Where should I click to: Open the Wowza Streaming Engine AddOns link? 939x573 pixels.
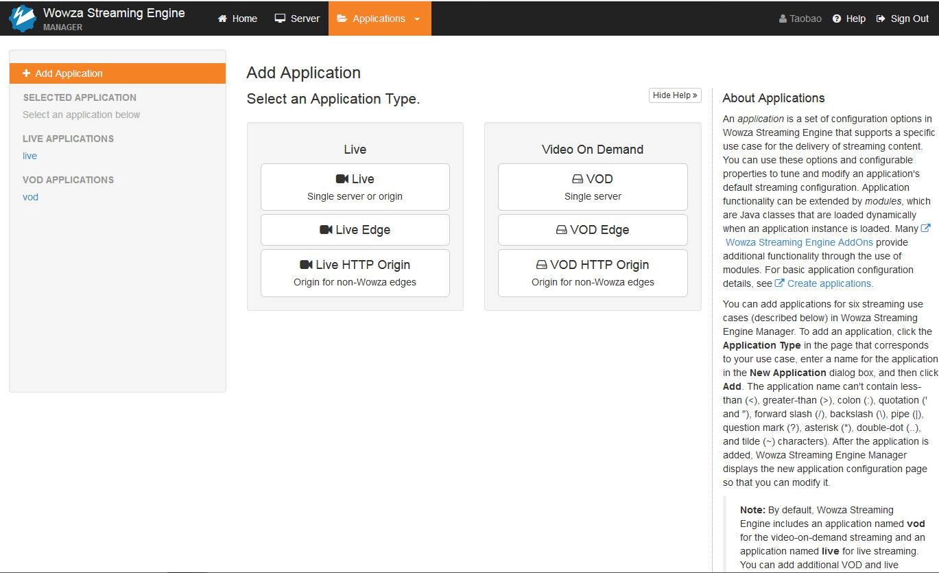coord(799,242)
